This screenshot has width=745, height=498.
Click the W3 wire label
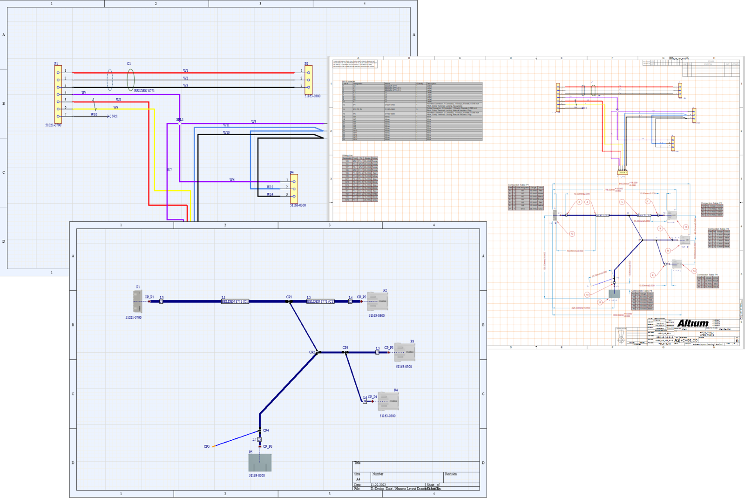pyautogui.click(x=185, y=85)
